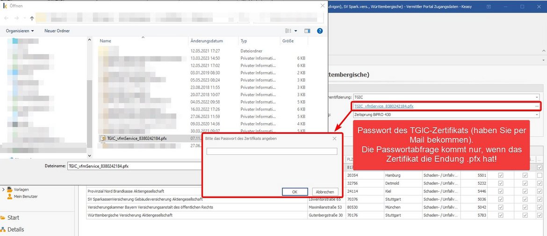Go back in the Öffnen dialog
The image size is (547, 236).
click(x=7, y=18)
